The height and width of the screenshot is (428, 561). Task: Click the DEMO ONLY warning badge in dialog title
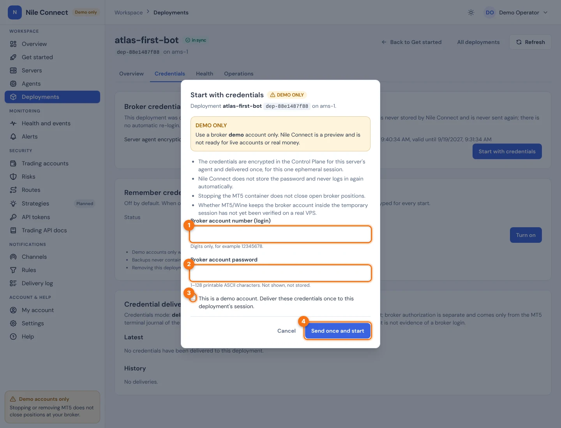pyautogui.click(x=287, y=95)
